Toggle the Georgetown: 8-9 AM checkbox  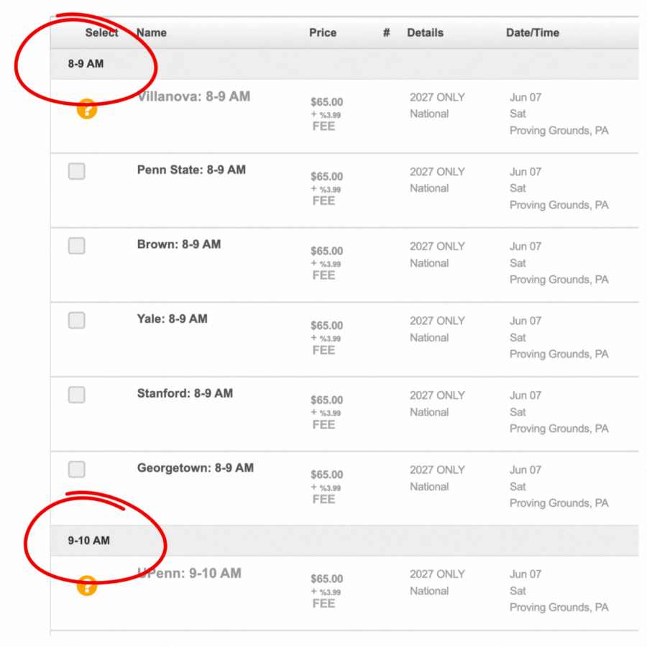(x=77, y=469)
